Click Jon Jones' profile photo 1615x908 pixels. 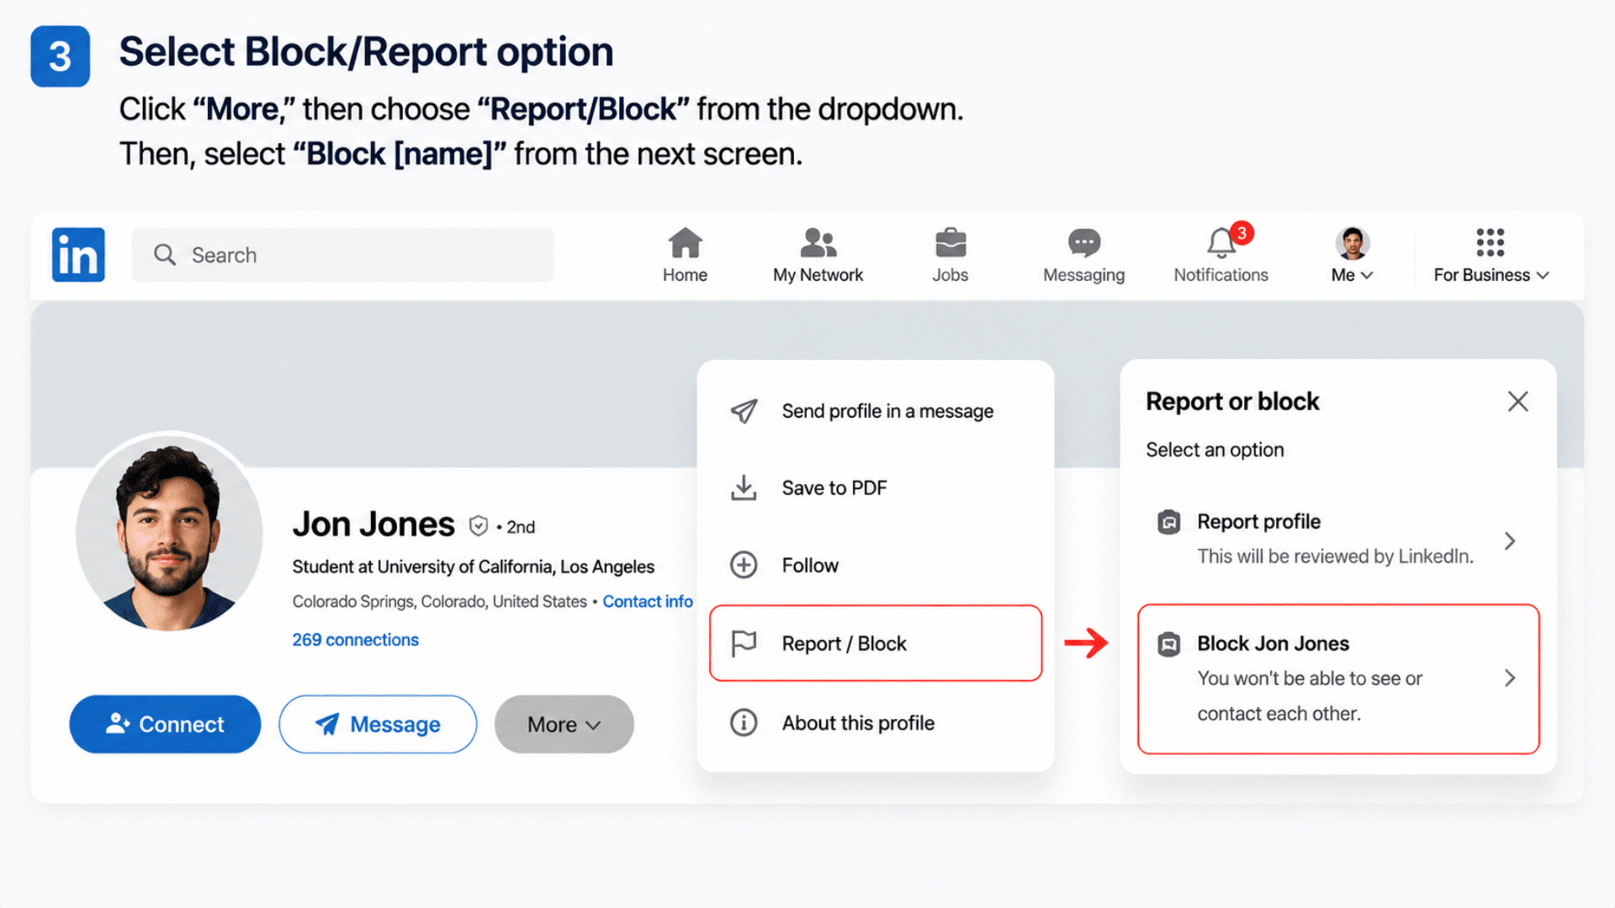[x=170, y=532]
